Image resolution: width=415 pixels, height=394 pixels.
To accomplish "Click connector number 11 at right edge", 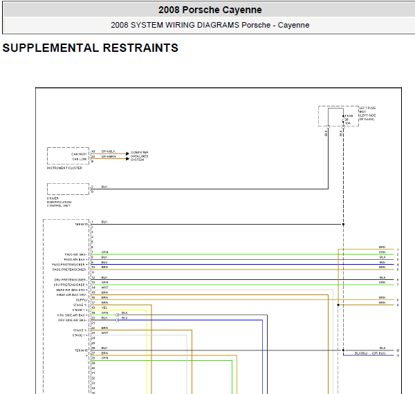I will 398,355.
